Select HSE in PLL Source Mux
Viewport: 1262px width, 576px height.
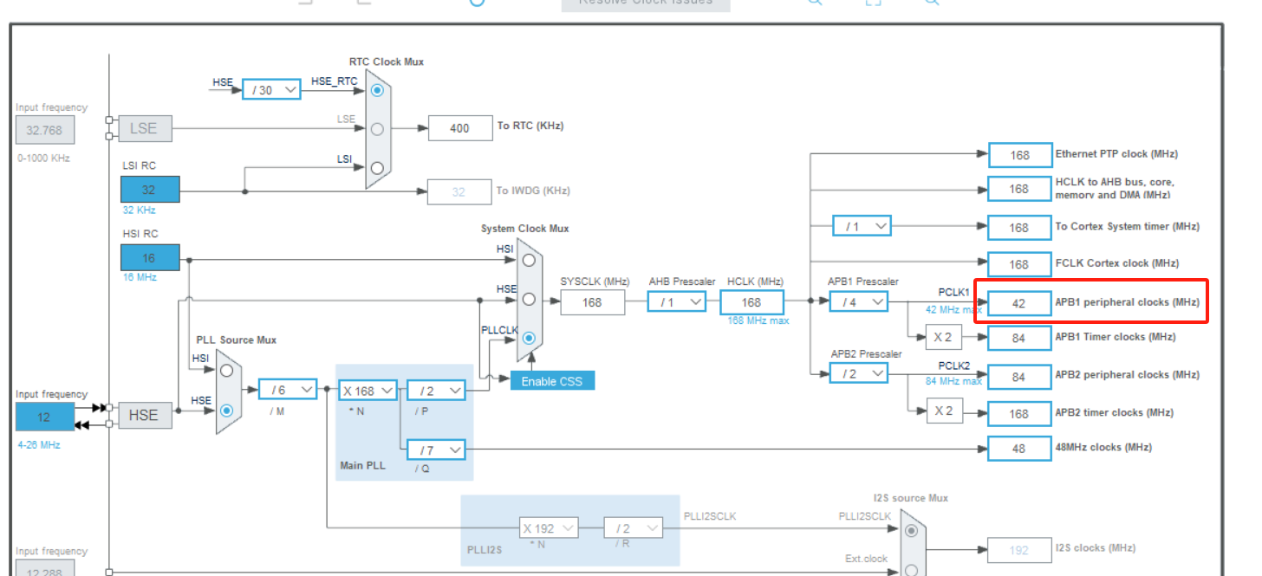(x=227, y=411)
